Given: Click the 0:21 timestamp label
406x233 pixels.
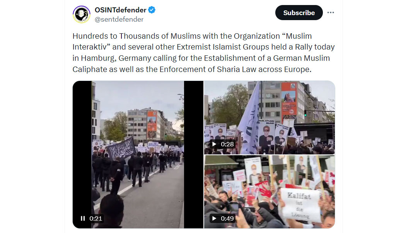Looking at the screenshot, I should pyautogui.click(x=96, y=219).
